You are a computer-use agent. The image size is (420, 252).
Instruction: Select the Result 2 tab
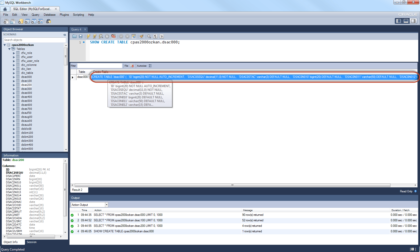(79, 190)
